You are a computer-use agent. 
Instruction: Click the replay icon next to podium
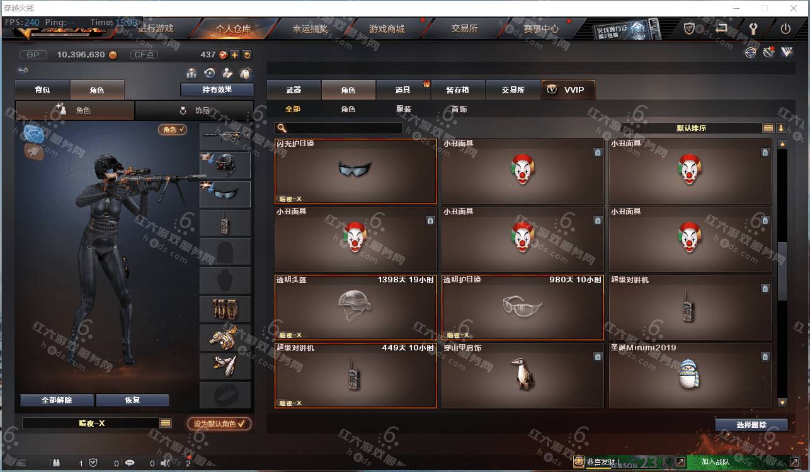click(x=210, y=73)
